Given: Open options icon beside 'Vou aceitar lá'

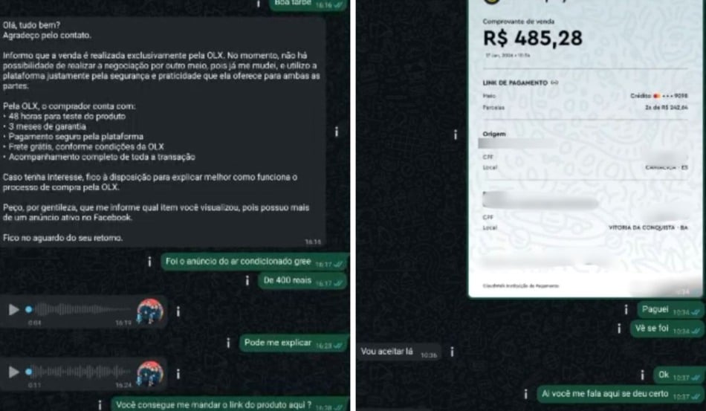Looking at the screenshot, I should (x=452, y=352).
